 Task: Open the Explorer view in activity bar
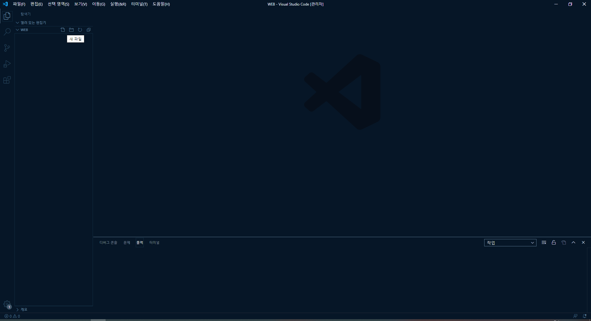click(7, 16)
